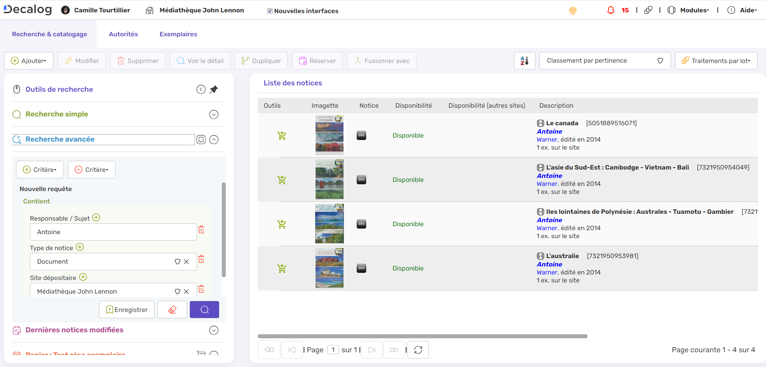Click the Enregistrer button

point(126,310)
